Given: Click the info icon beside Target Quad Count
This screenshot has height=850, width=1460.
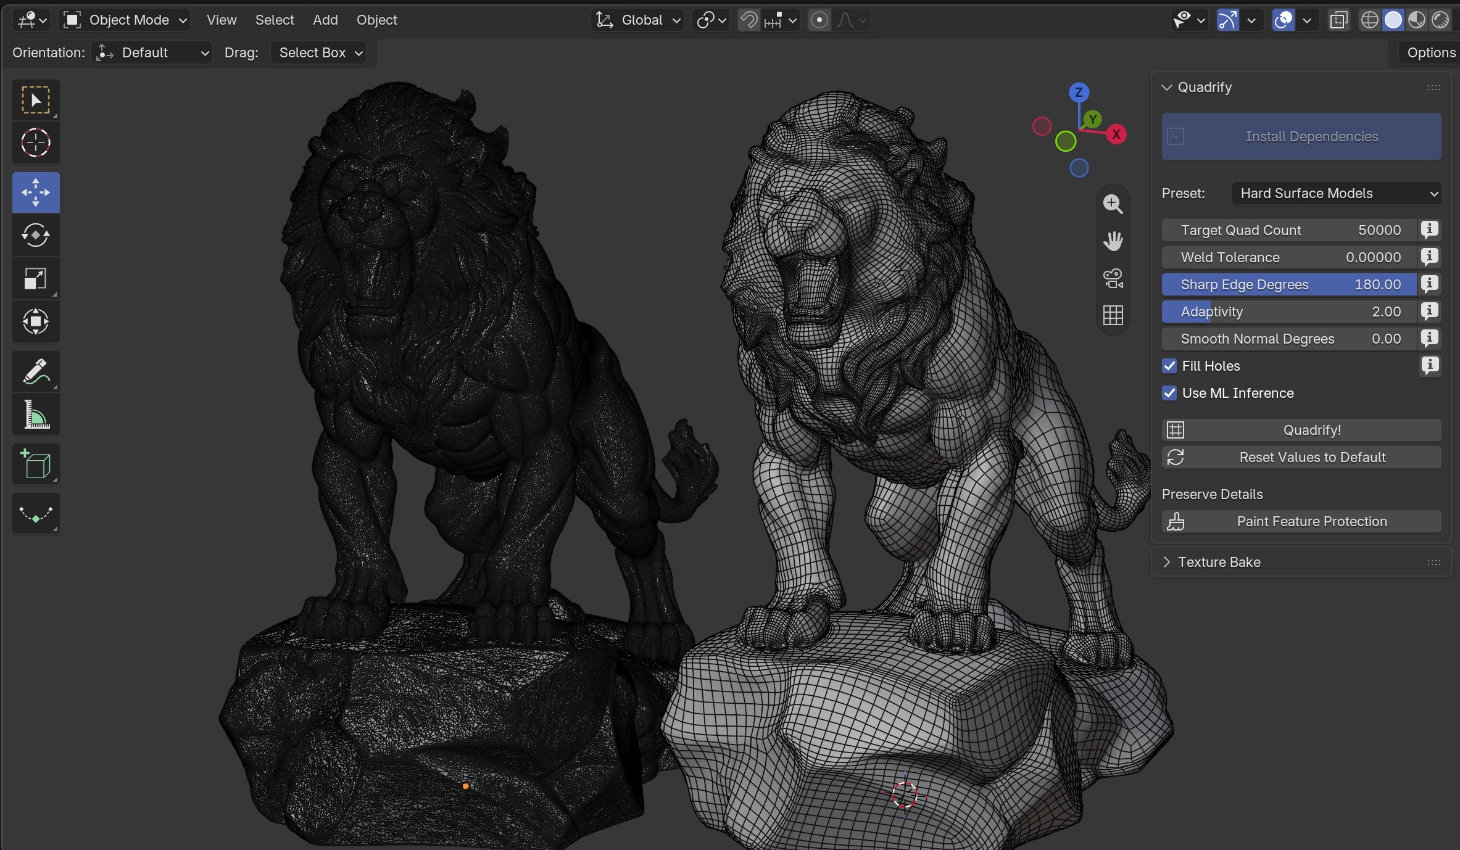Looking at the screenshot, I should [x=1429, y=230].
